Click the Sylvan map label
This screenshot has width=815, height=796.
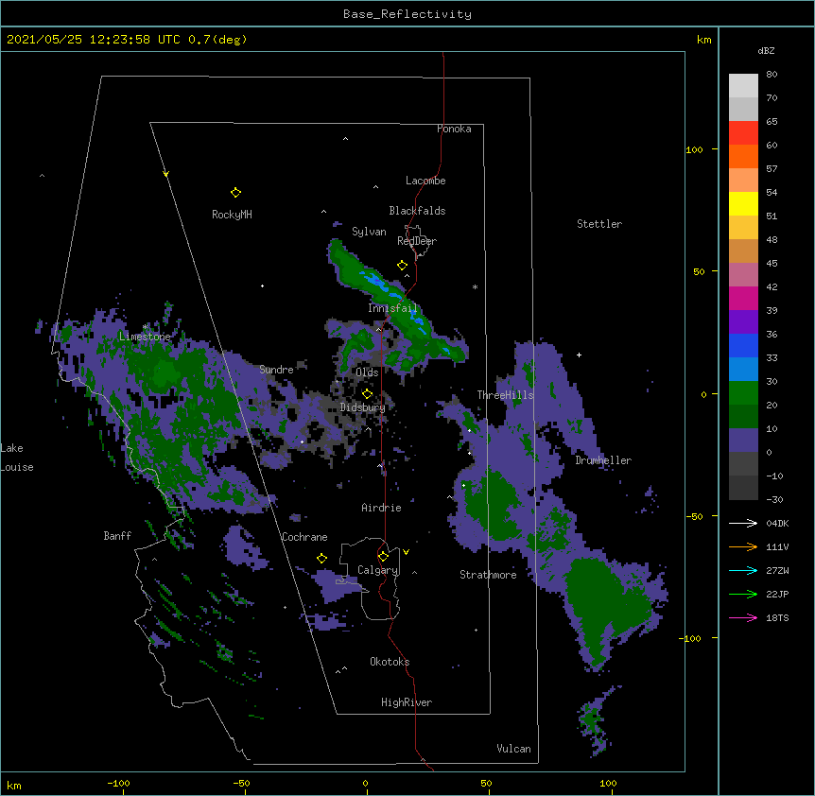click(369, 232)
